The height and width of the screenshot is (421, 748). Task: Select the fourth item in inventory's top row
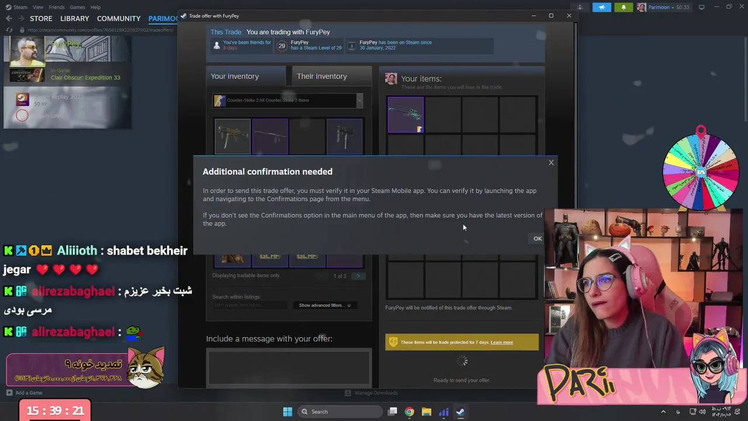[345, 136]
